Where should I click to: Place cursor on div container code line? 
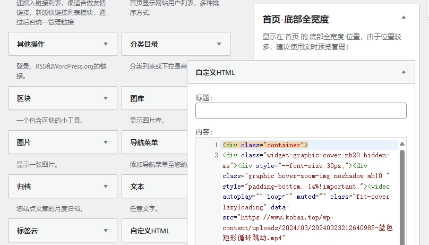coord(265,145)
